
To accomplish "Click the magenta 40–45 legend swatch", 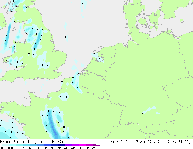I will coord(82,145).
